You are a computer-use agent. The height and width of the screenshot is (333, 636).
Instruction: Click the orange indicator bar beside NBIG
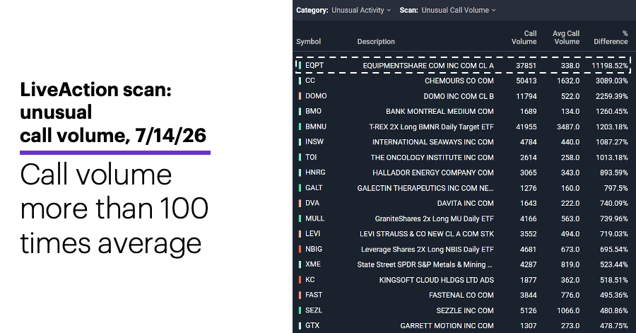[x=300, y=249]
